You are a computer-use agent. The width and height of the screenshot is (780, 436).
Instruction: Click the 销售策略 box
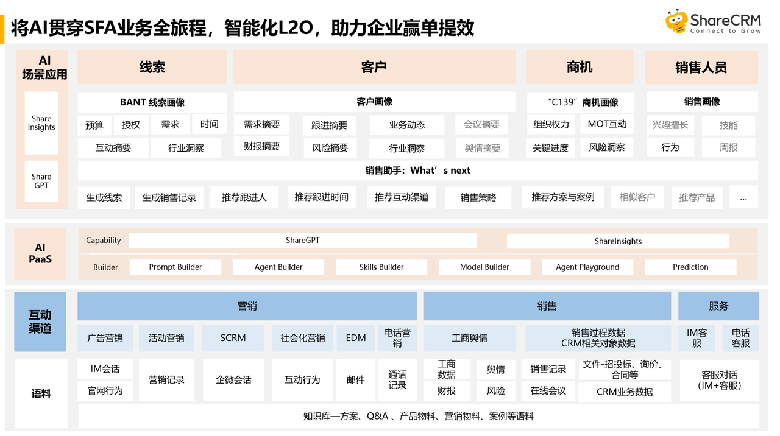478,197
